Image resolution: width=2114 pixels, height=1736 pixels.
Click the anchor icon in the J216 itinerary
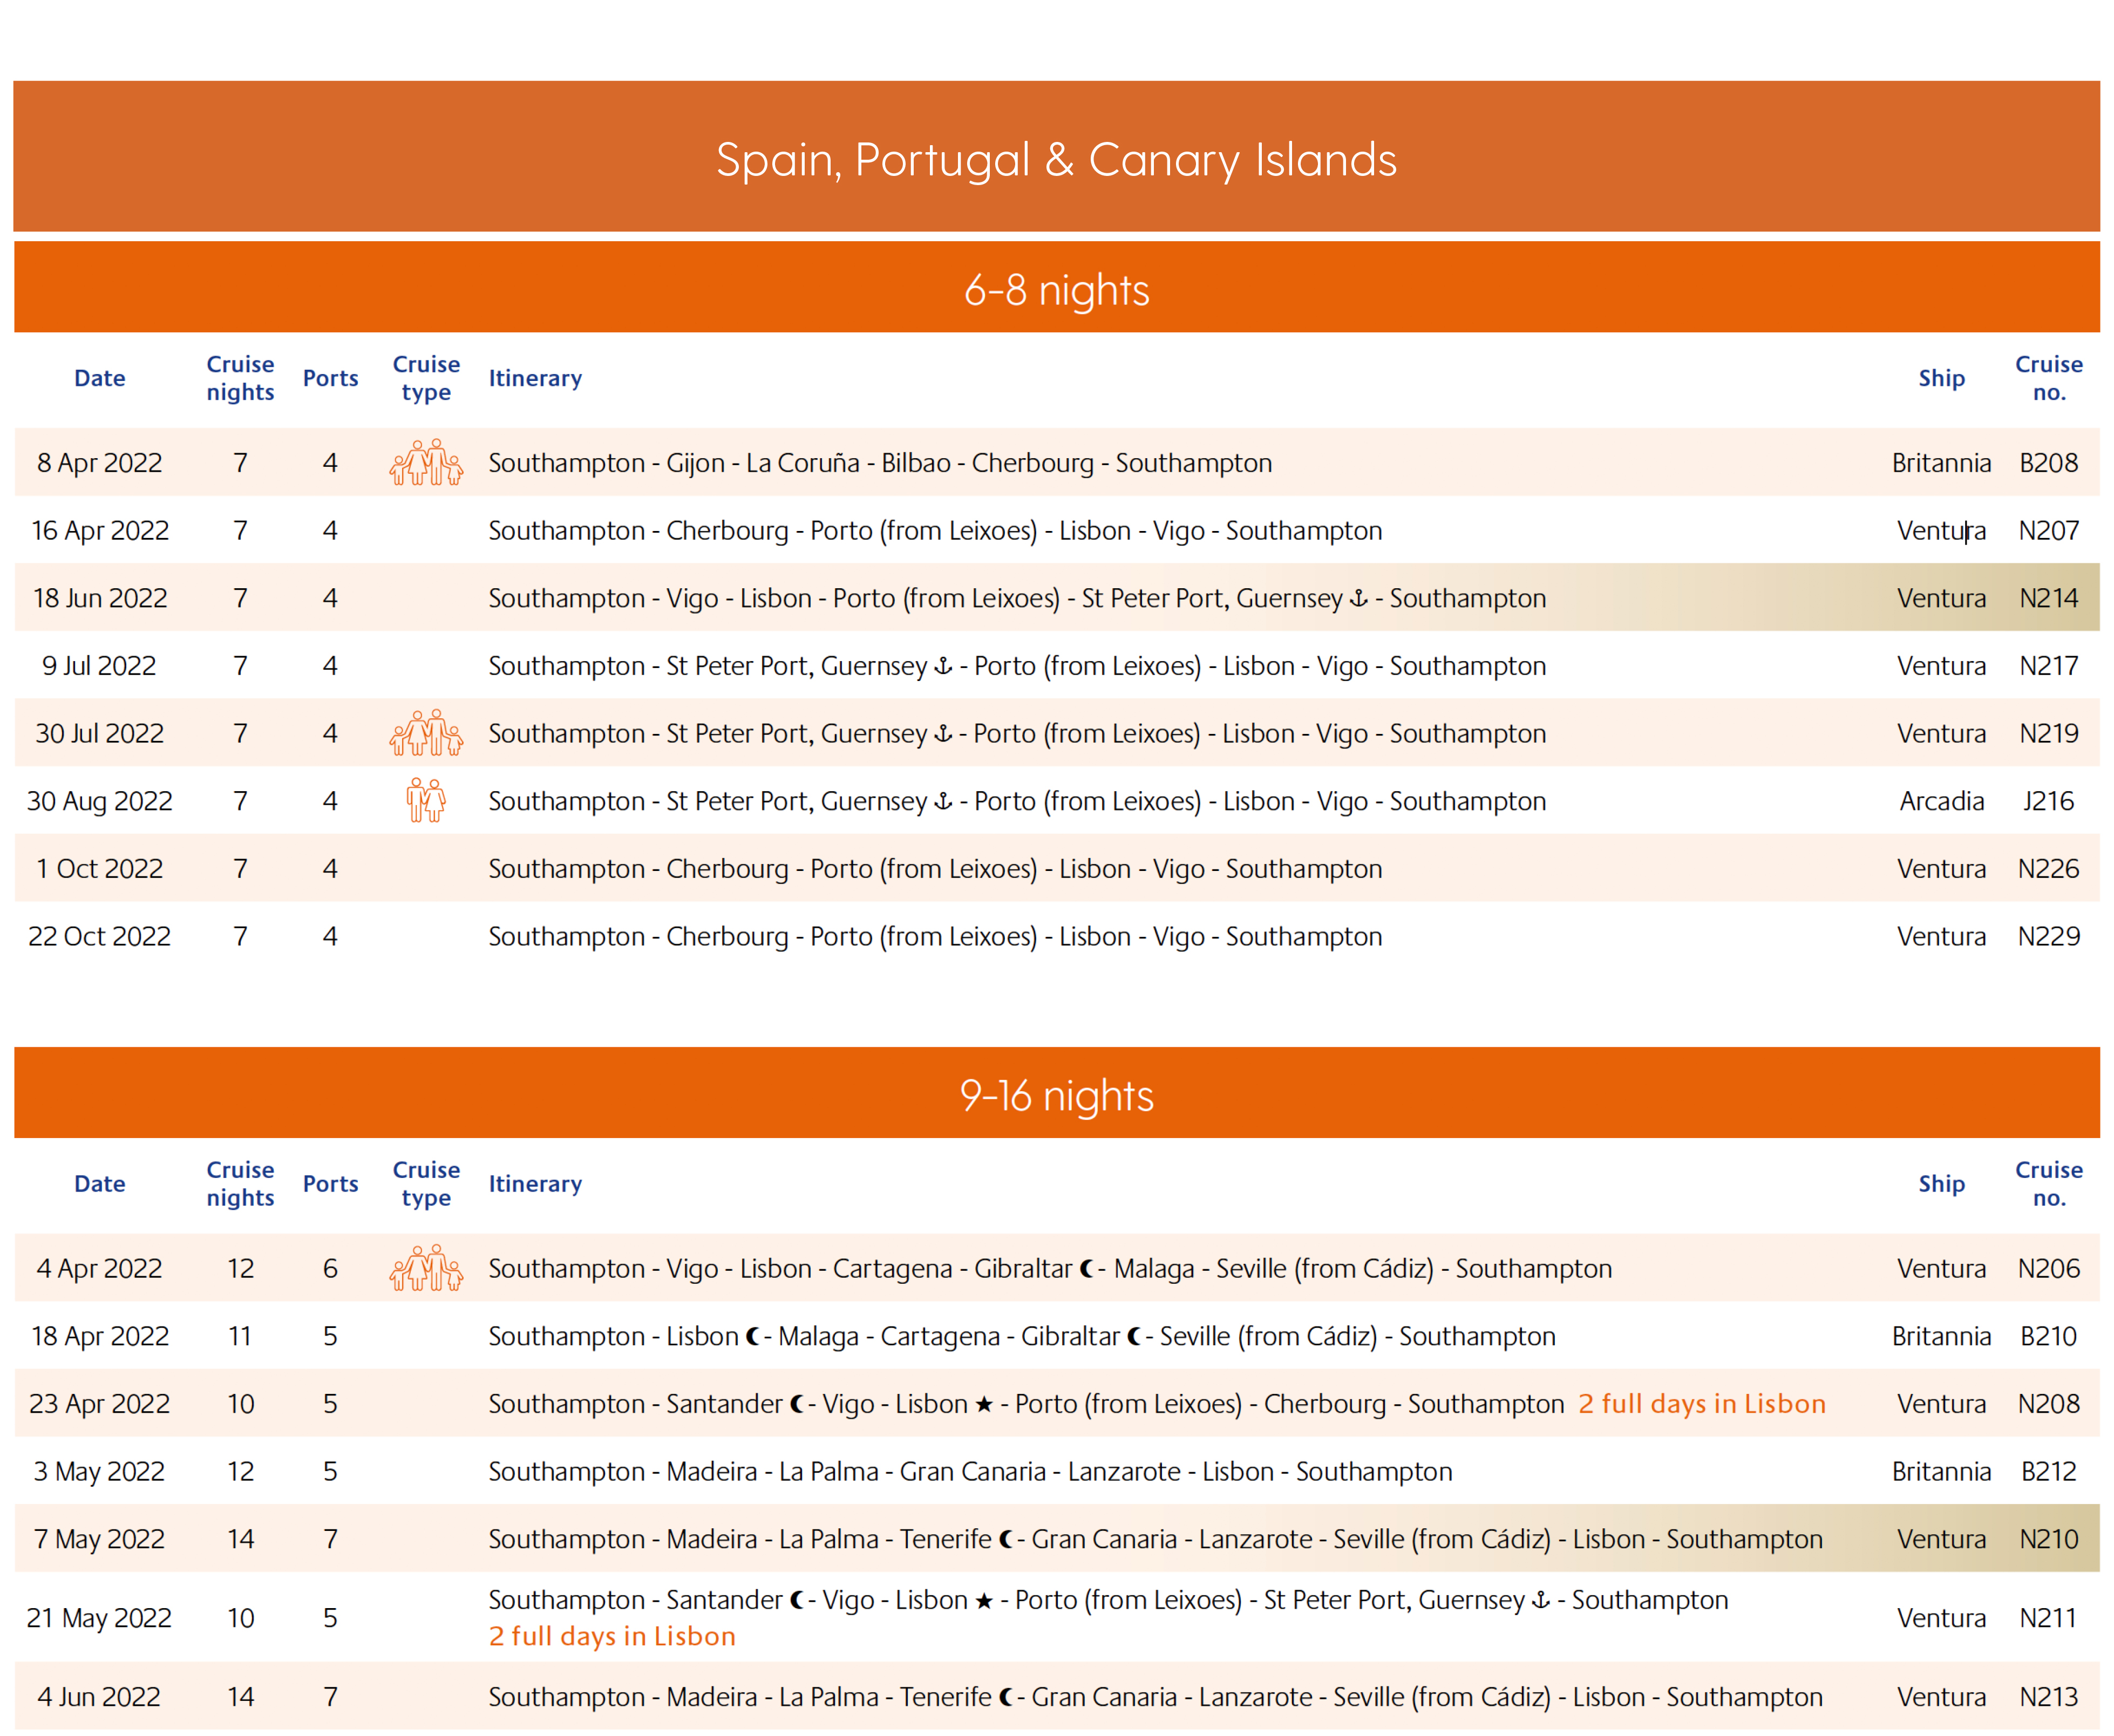[x=942, y=800]
